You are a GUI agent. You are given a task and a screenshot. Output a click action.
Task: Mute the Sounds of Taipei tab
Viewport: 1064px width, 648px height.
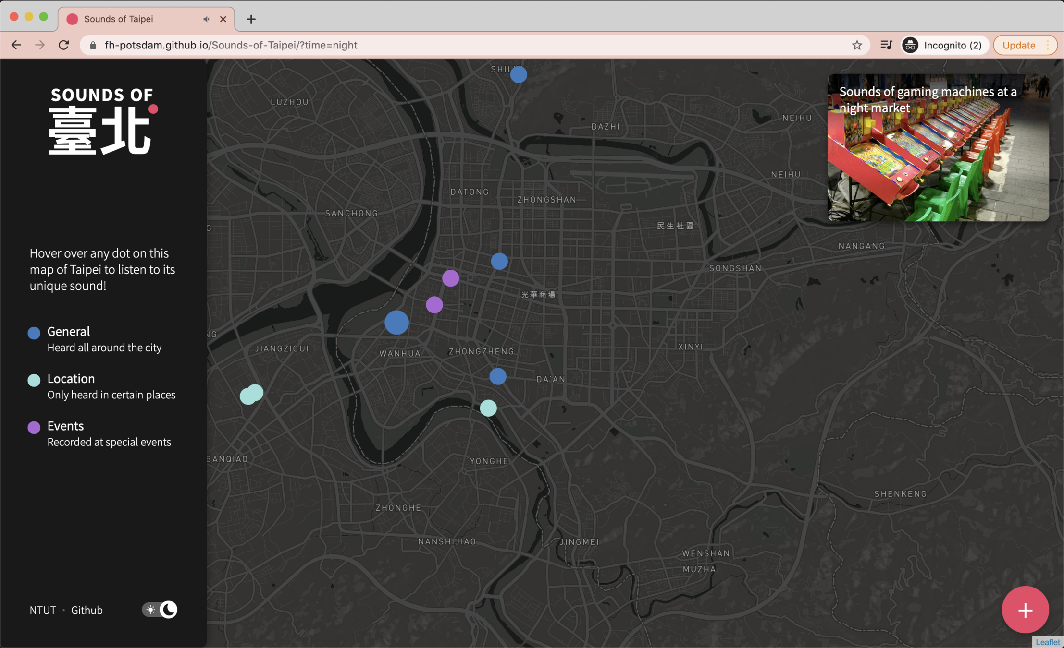207,19
